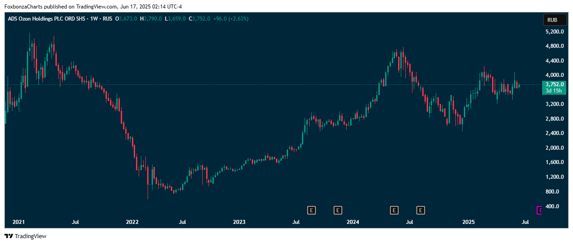
Task: Open the TradingView logo link
Action: (x=25, y=236)
